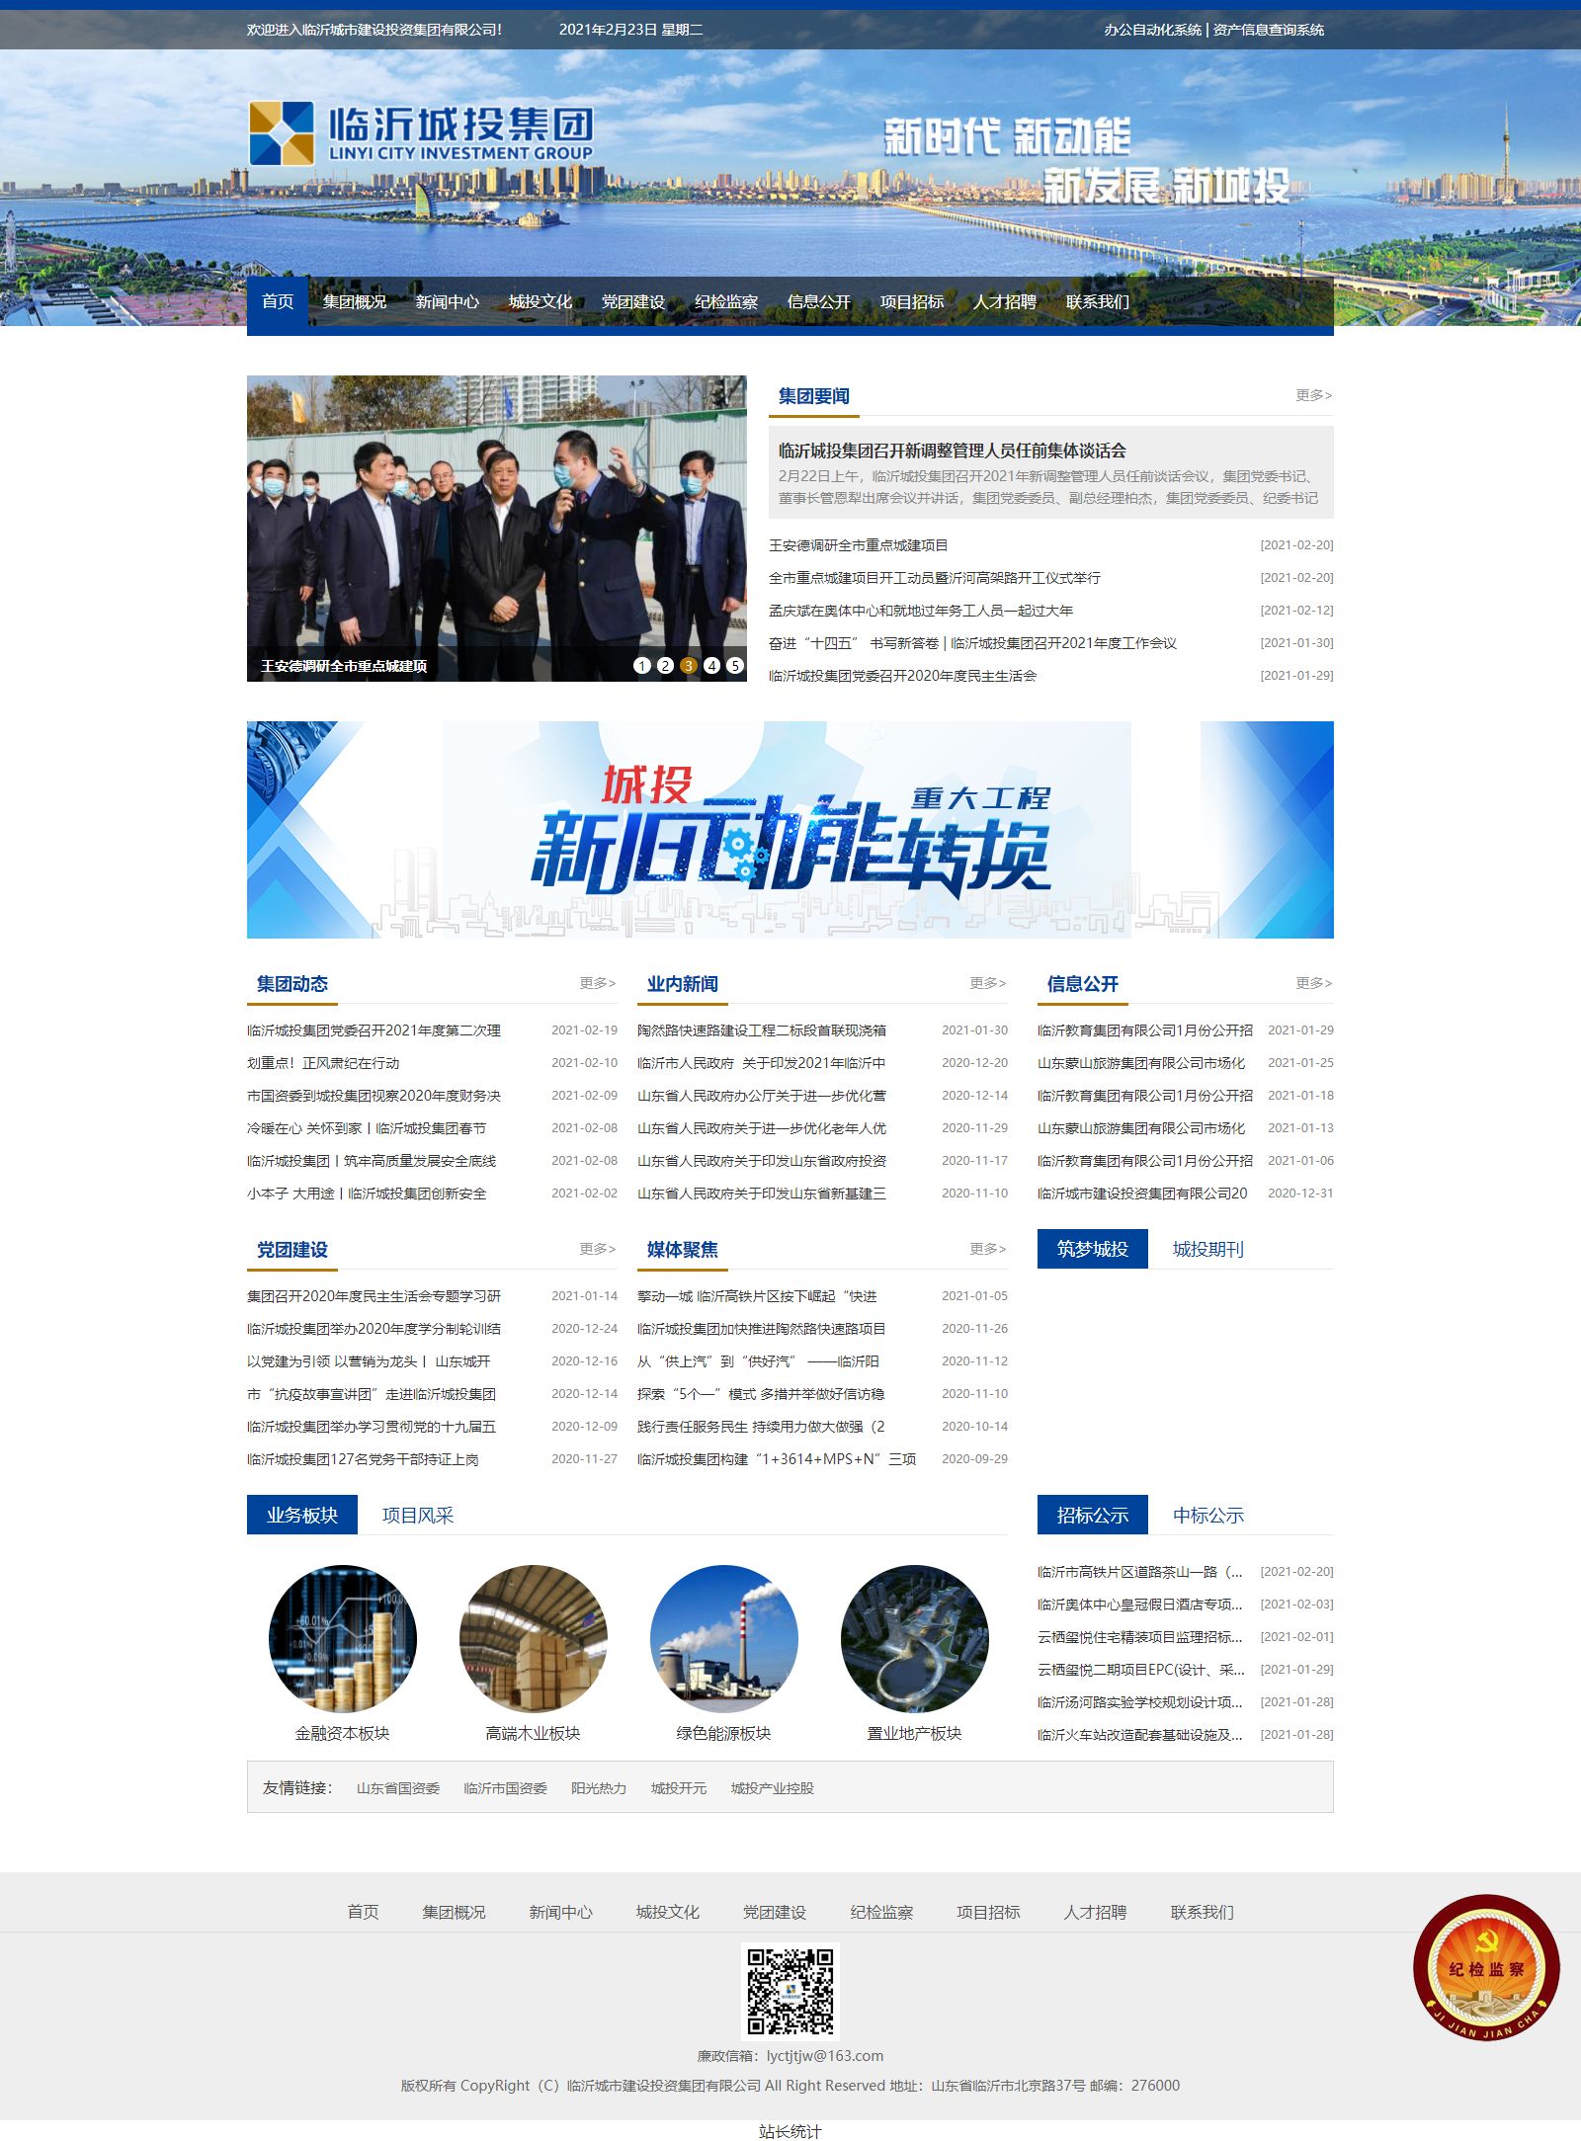The width and height of the screenshot is (1581, 2141).
Task: Open 临沂城投集团127名党务干部持证上岗 article
Action: (x=363, y=1459)
